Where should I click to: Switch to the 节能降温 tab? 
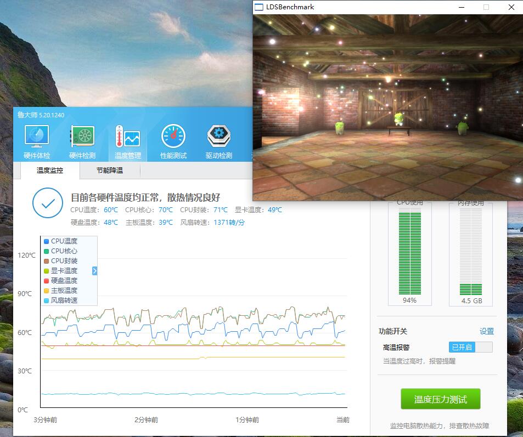108,171
